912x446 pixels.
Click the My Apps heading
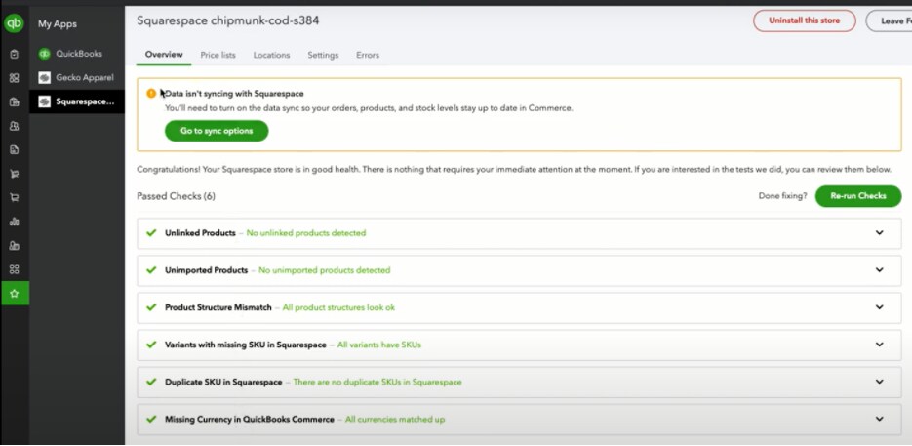click(x=58, y=23)
